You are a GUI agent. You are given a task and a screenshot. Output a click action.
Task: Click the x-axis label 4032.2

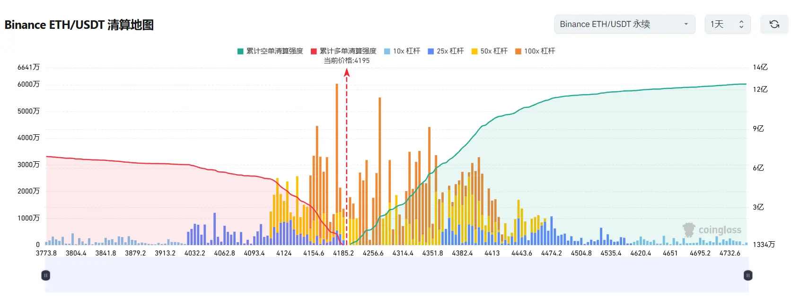(x=195, y=253)
